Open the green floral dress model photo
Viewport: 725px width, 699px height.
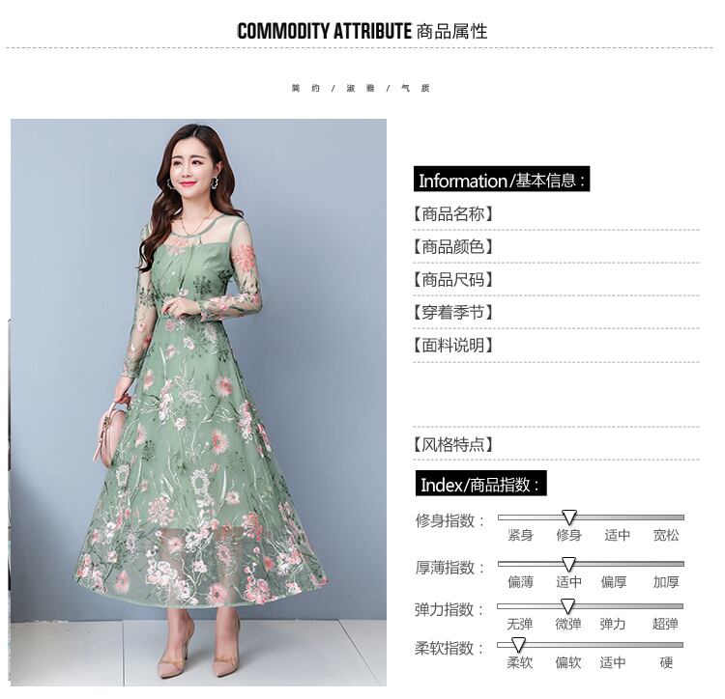198,403
